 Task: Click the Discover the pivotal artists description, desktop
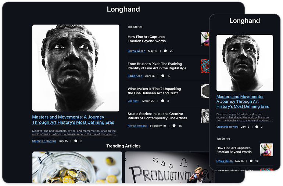(x=74, y=132)
